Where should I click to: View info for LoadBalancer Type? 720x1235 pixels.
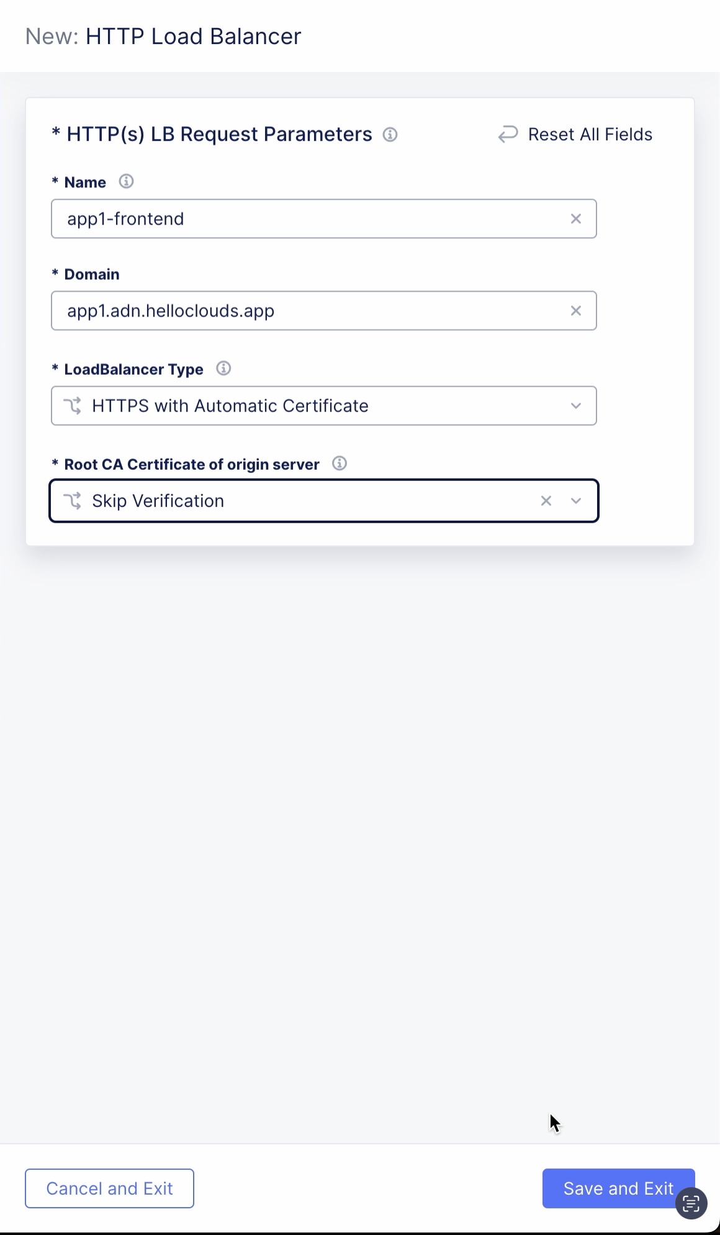pyautogui.click(x=223, y=369)
